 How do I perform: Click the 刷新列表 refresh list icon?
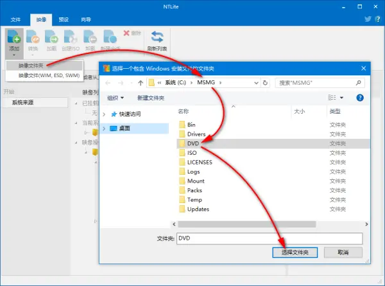157,37
